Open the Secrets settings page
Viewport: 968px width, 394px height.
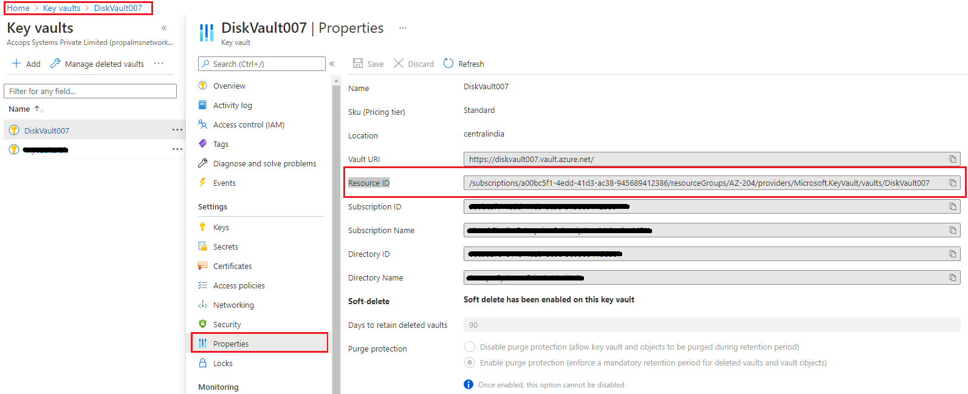(225, 246)
